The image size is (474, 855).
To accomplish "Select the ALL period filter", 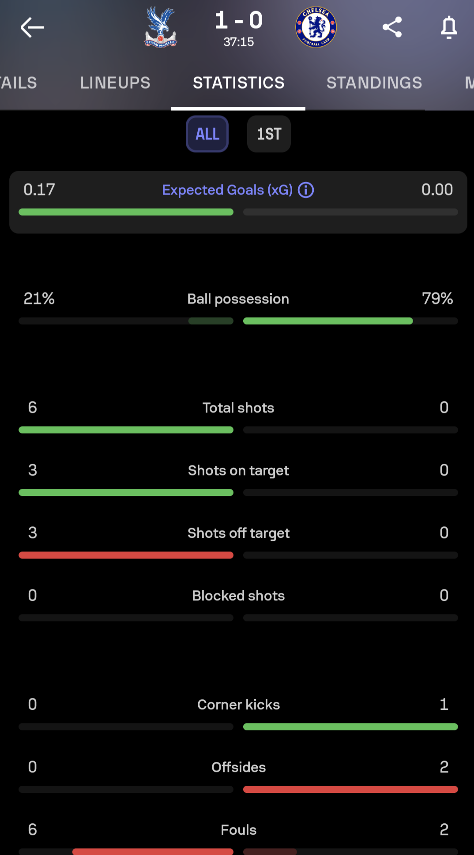I will click(x=207, y=134).
